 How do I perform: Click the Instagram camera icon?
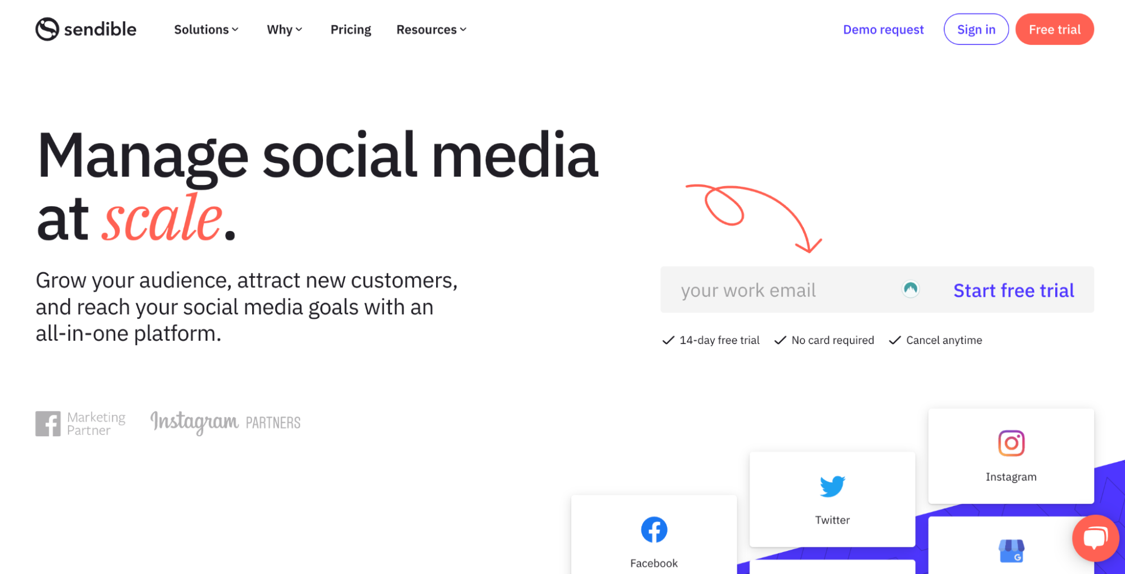(x=1011, y=443)
